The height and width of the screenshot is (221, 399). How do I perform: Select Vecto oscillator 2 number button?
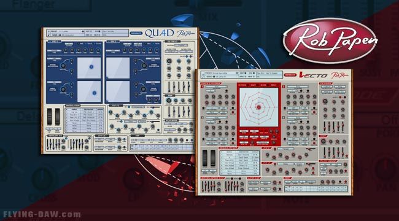[202, 118]
